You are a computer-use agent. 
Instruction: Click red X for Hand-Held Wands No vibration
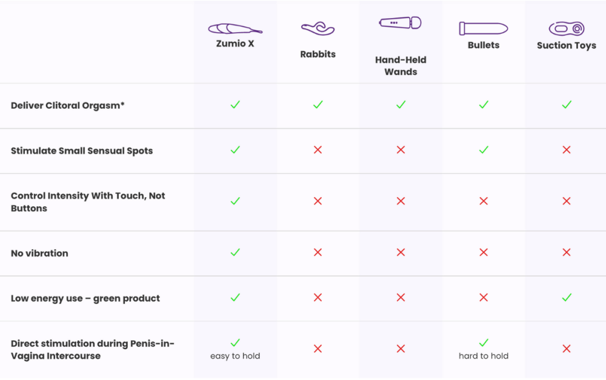(401, 252)
